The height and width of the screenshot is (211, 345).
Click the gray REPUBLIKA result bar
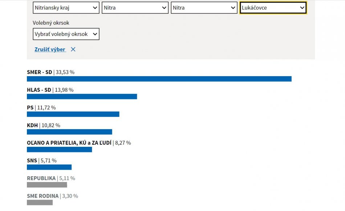tap(47, 185)
